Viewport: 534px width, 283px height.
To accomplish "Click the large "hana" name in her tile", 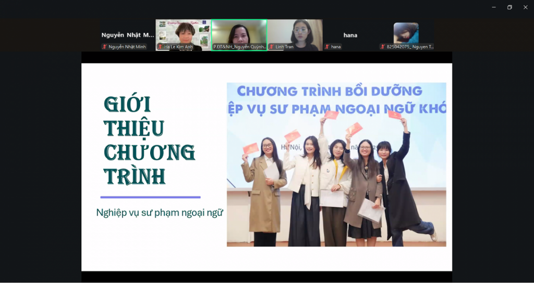I will pyautogui.click(x=350, y=35).
